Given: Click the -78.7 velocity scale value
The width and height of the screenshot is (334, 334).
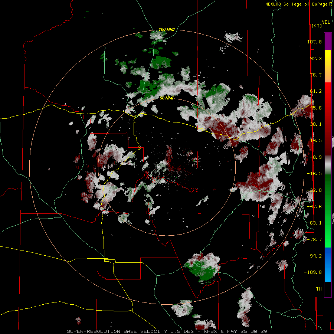Looking at the screenshot, I should (x=314, y=240).
